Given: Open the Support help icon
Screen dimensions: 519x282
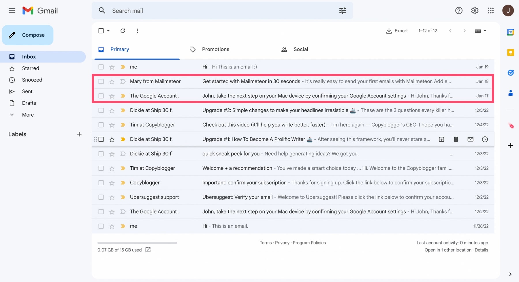Looking at the screenshot, I should (459, 11).
